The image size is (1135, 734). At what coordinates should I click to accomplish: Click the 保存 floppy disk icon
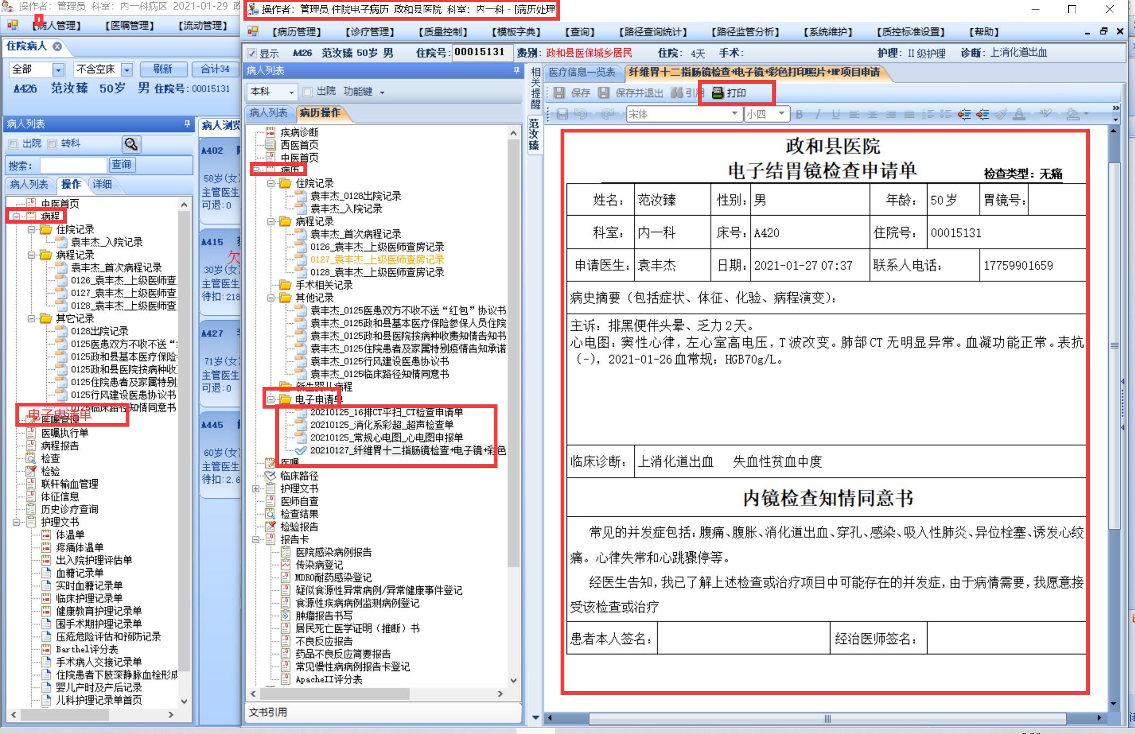tap(559, 93)
